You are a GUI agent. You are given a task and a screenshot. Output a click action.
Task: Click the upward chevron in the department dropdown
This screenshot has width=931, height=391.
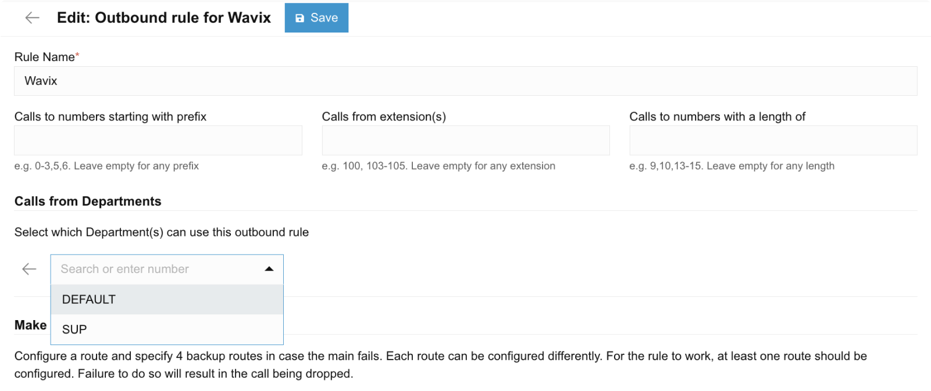[x=269, y=268]
